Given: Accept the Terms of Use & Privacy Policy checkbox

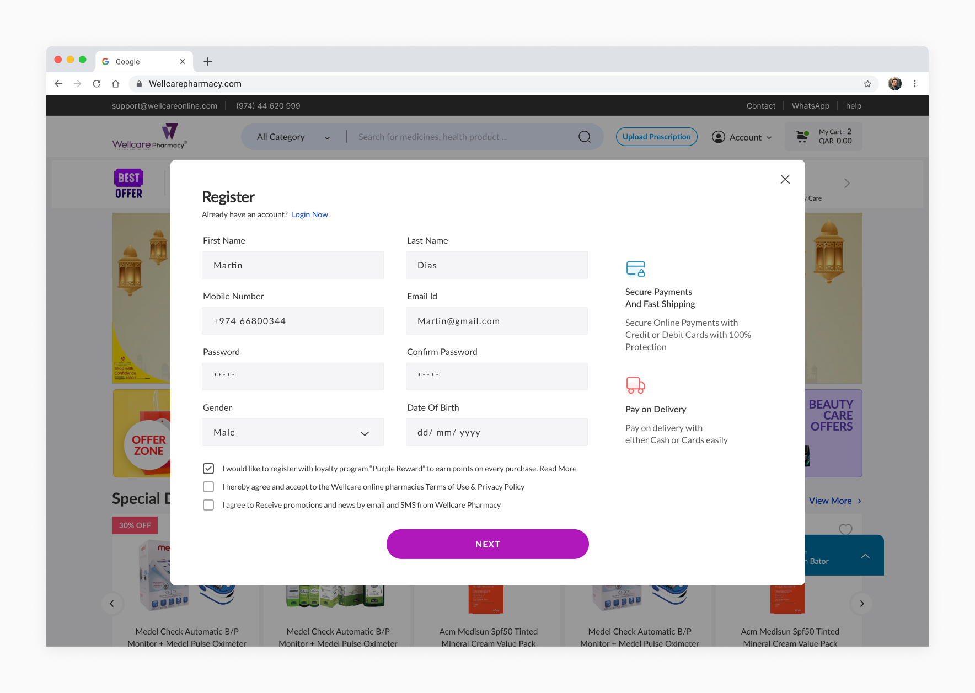Looking at the screenshot, I should 208,487.
